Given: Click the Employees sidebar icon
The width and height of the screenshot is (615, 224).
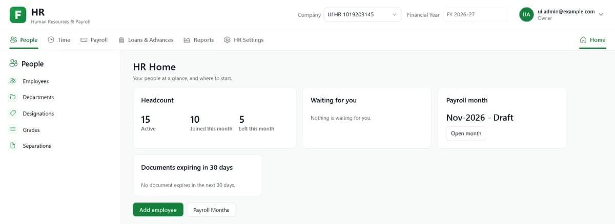Looking at the screenshot, I should tap(13, 81).
